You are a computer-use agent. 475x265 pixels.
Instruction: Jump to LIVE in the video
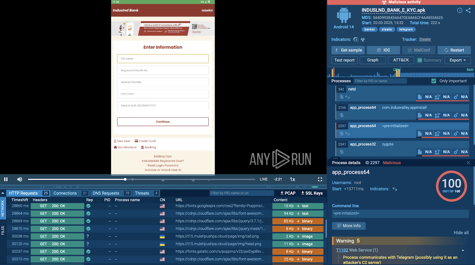coord(264,179)
